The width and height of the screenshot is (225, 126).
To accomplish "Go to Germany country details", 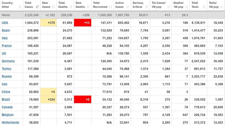I will coord(8,61).
